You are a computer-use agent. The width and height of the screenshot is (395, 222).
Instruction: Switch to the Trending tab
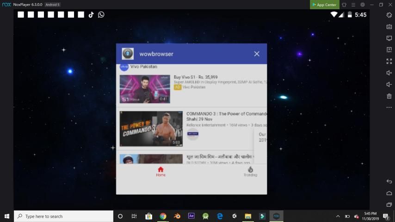pos(250,172)
